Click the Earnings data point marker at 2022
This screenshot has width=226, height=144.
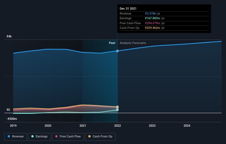coord(118,110)
